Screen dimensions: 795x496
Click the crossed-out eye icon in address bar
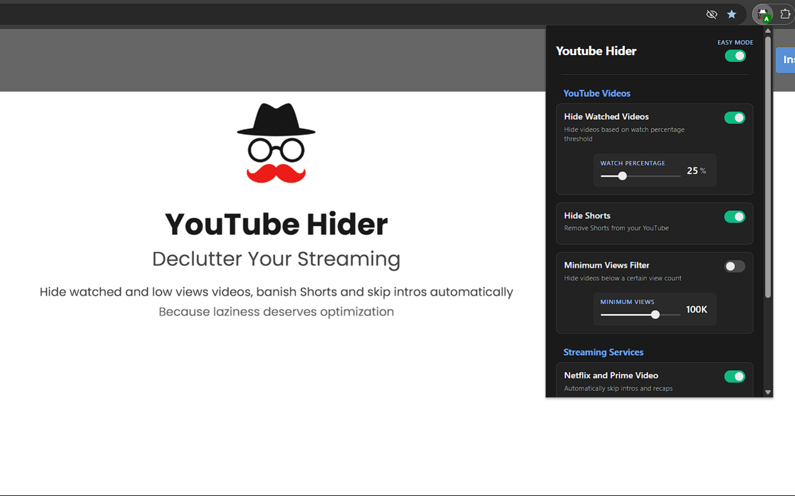(712, 14)
